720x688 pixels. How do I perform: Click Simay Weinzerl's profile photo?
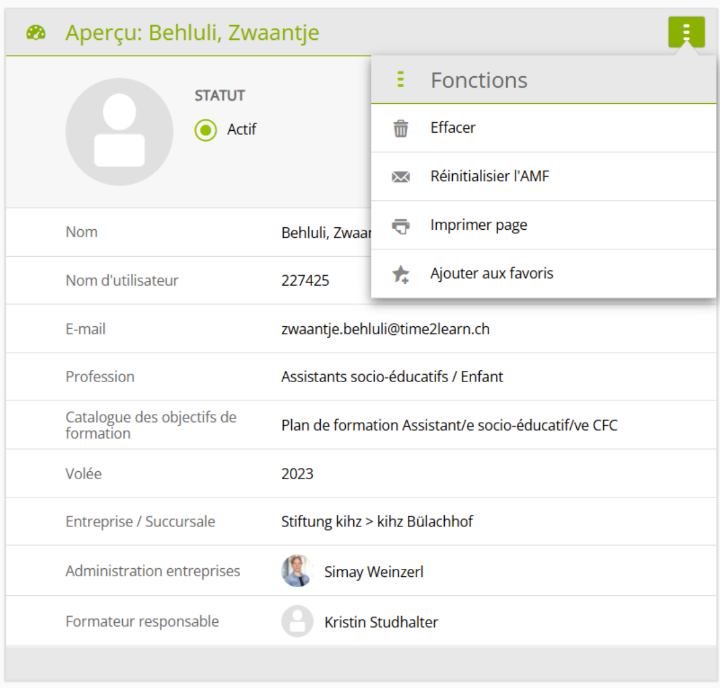(x=297, y=571)
